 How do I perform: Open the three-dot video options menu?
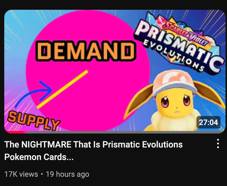(x=218, y=143)
